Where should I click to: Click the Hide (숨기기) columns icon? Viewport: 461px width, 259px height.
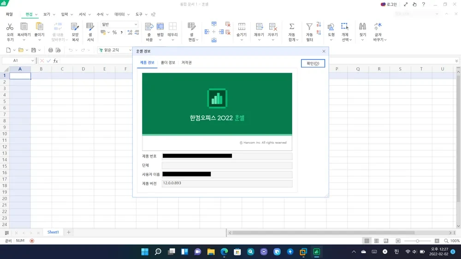tap(242, 26)
